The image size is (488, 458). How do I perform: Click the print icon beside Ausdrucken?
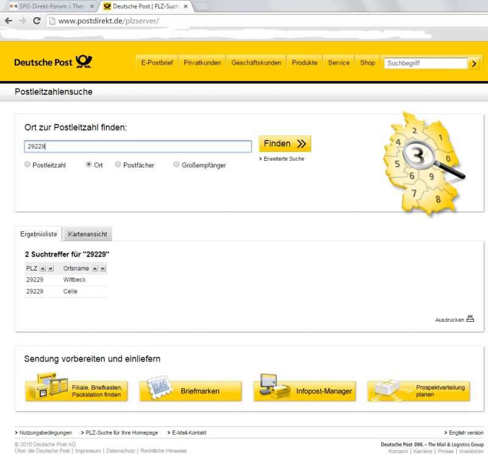click(470, 319)
